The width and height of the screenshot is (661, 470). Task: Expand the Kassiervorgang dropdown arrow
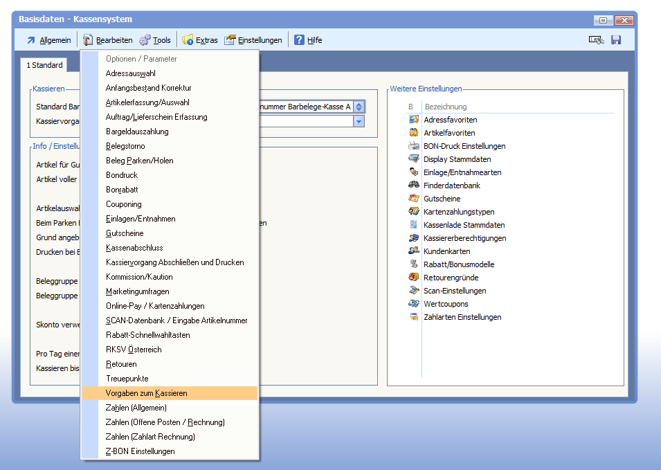359,121
